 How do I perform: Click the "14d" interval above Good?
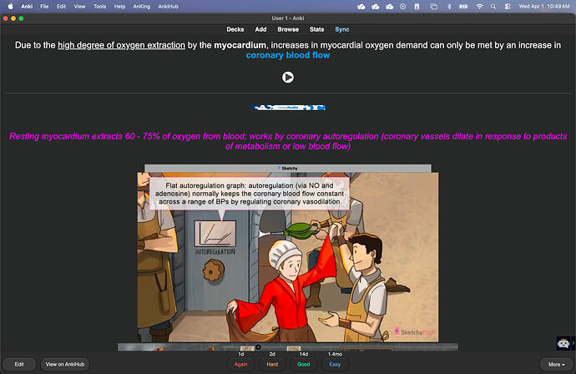[x=303, y=354]
